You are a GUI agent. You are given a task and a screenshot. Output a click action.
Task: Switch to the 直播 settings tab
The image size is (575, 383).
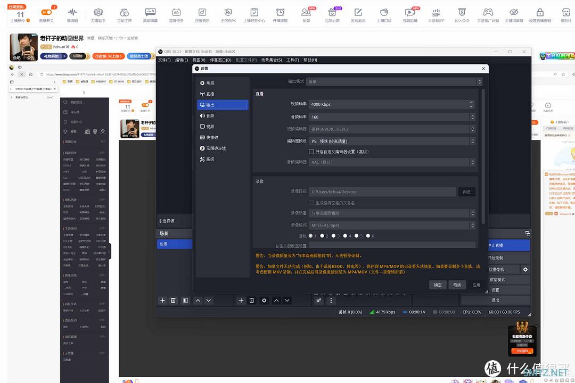point(223,94)
